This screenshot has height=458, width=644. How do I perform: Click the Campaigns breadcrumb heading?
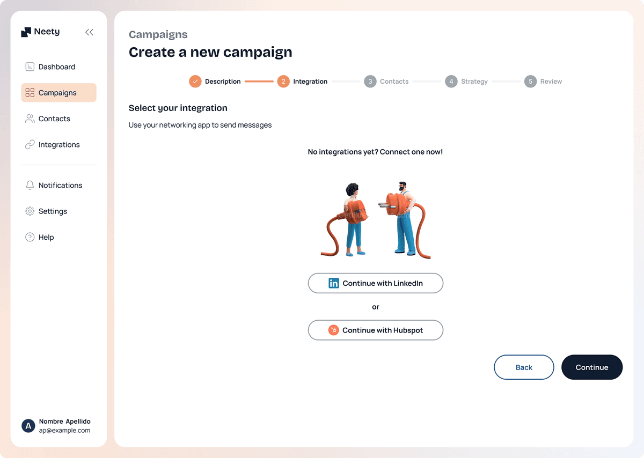[158, 34]
